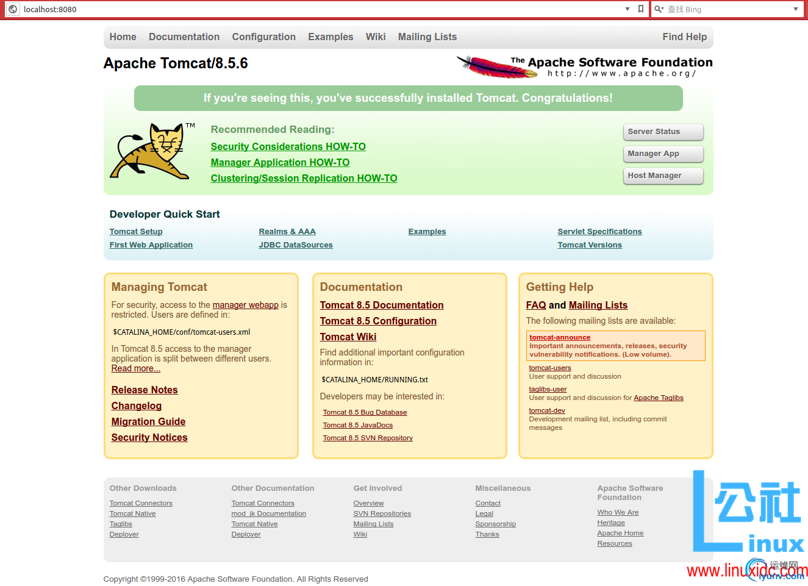This screenshot has height=586, width=808.
Task: Click the Apache Software Foundation feather logo
Action: [584, 66]
